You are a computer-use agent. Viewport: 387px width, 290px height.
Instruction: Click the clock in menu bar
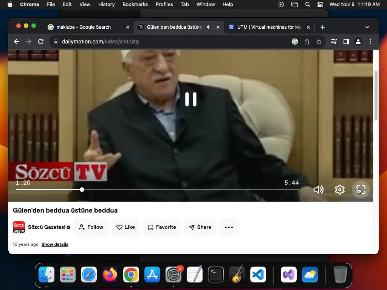[x=354, y=5]
